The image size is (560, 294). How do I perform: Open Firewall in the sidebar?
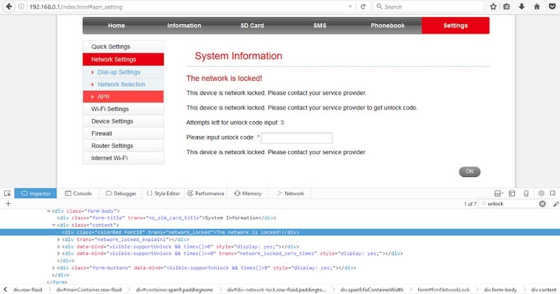(x=124, y=133)
